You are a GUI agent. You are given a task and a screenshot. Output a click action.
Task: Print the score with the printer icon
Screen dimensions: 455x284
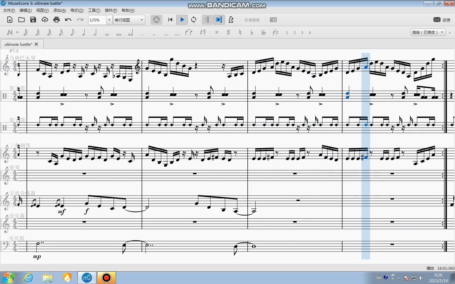pyautogui.click(x=57, y=20)
